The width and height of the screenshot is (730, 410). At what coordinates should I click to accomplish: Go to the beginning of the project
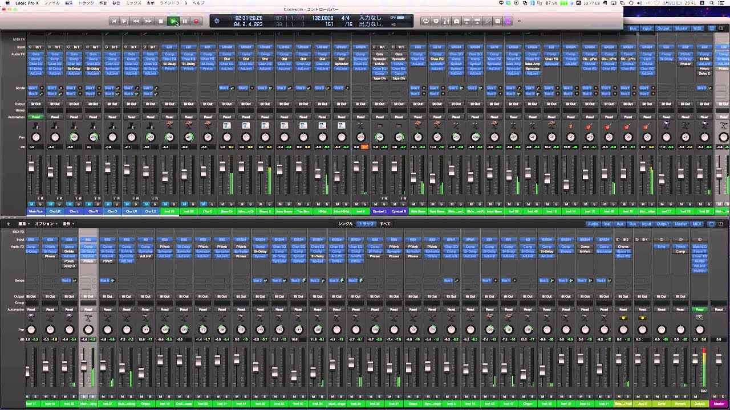tap(113, 21)
